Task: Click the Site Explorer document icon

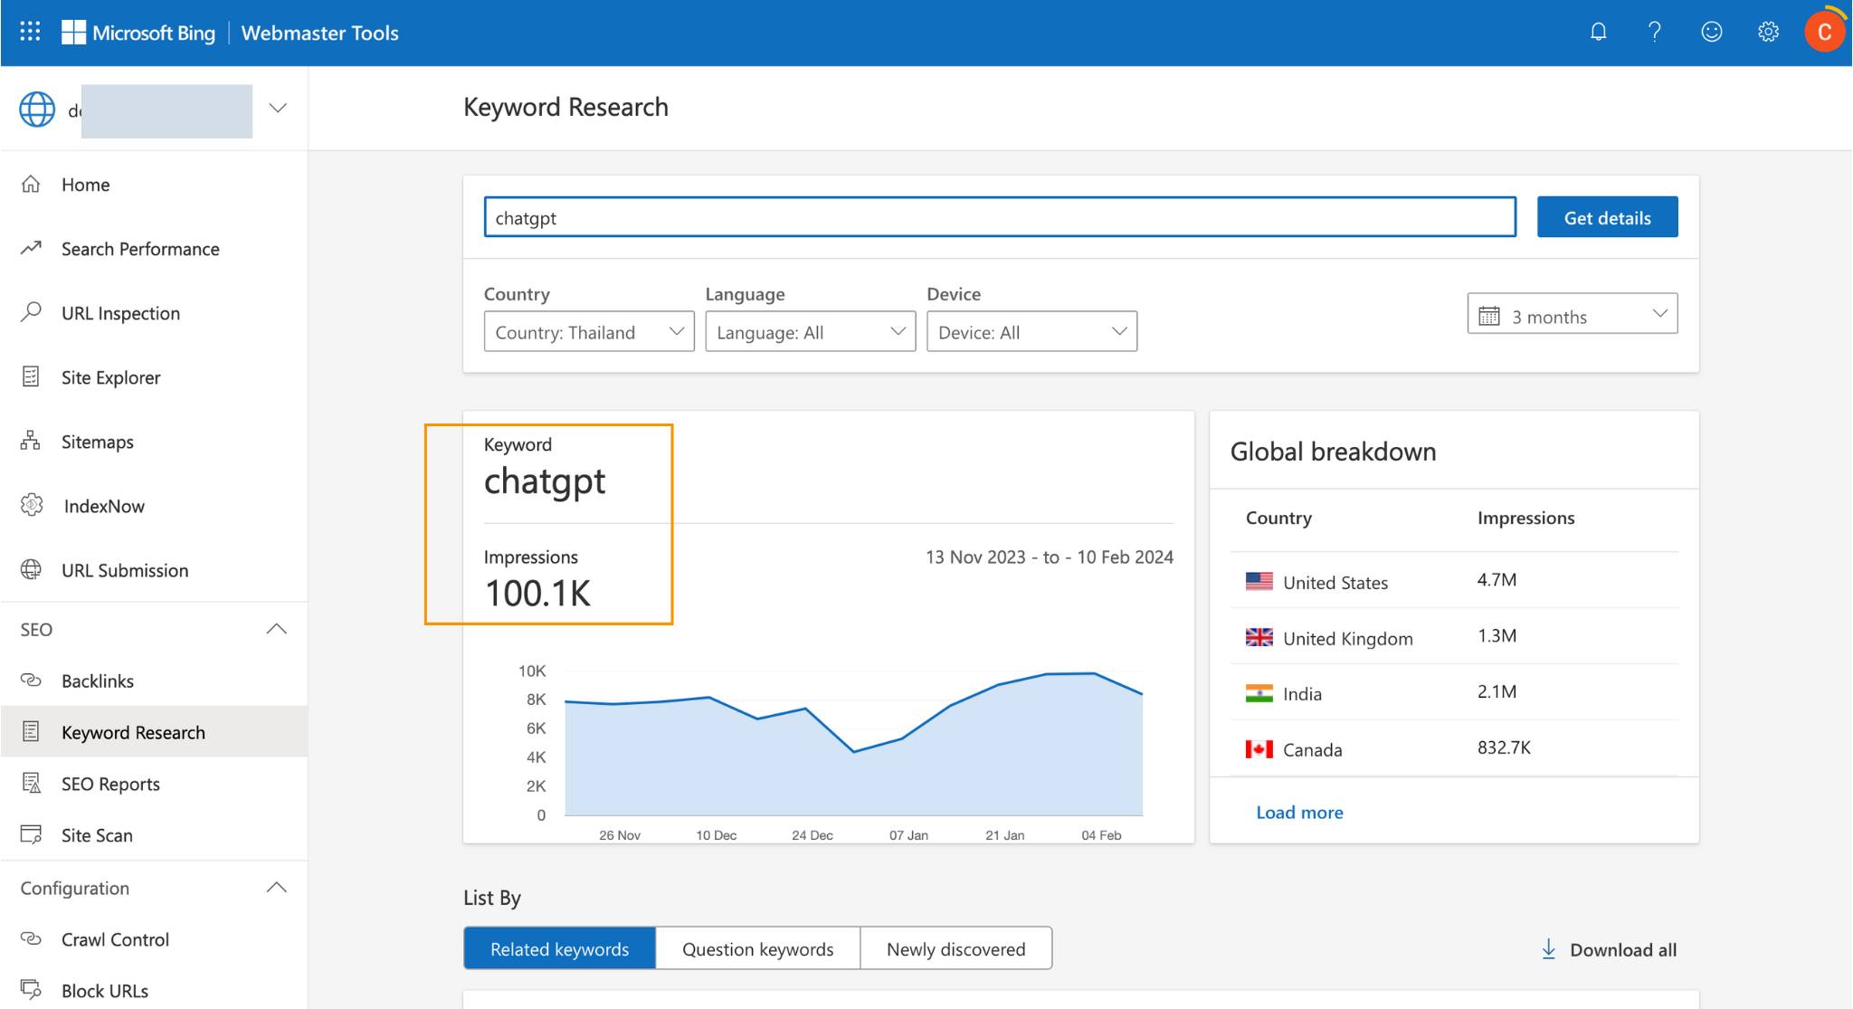Action: (x=31, y=376)
